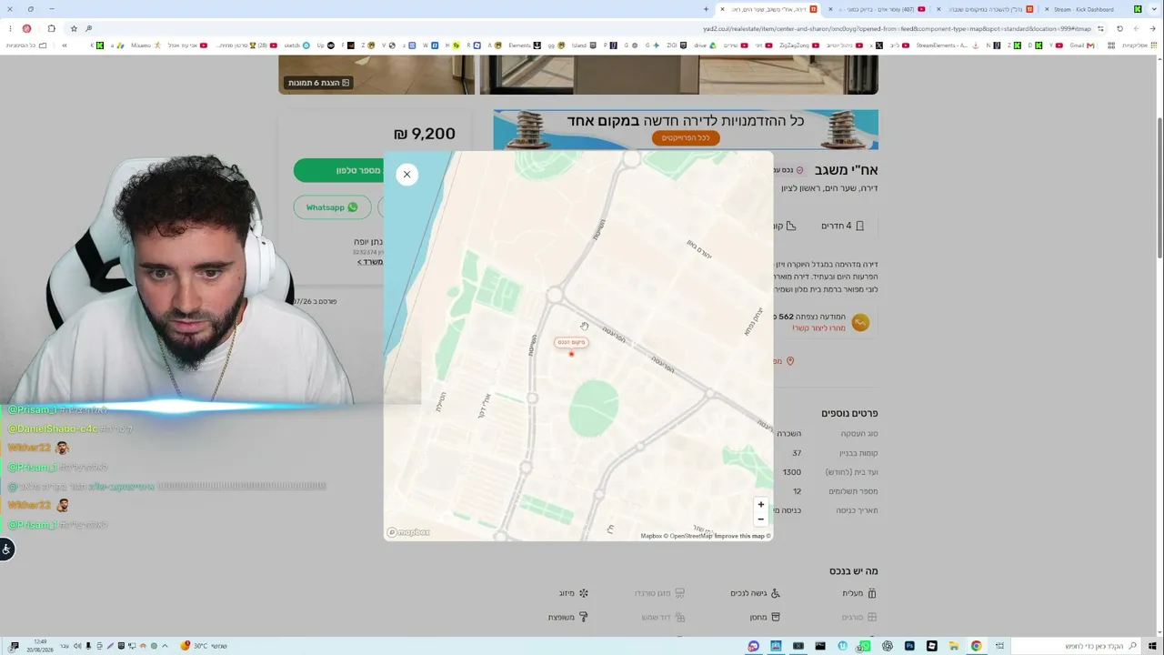Open ChatGPT from the taskbar
This screenshot has height=655, width=1164.
click(x=887, y=646)
